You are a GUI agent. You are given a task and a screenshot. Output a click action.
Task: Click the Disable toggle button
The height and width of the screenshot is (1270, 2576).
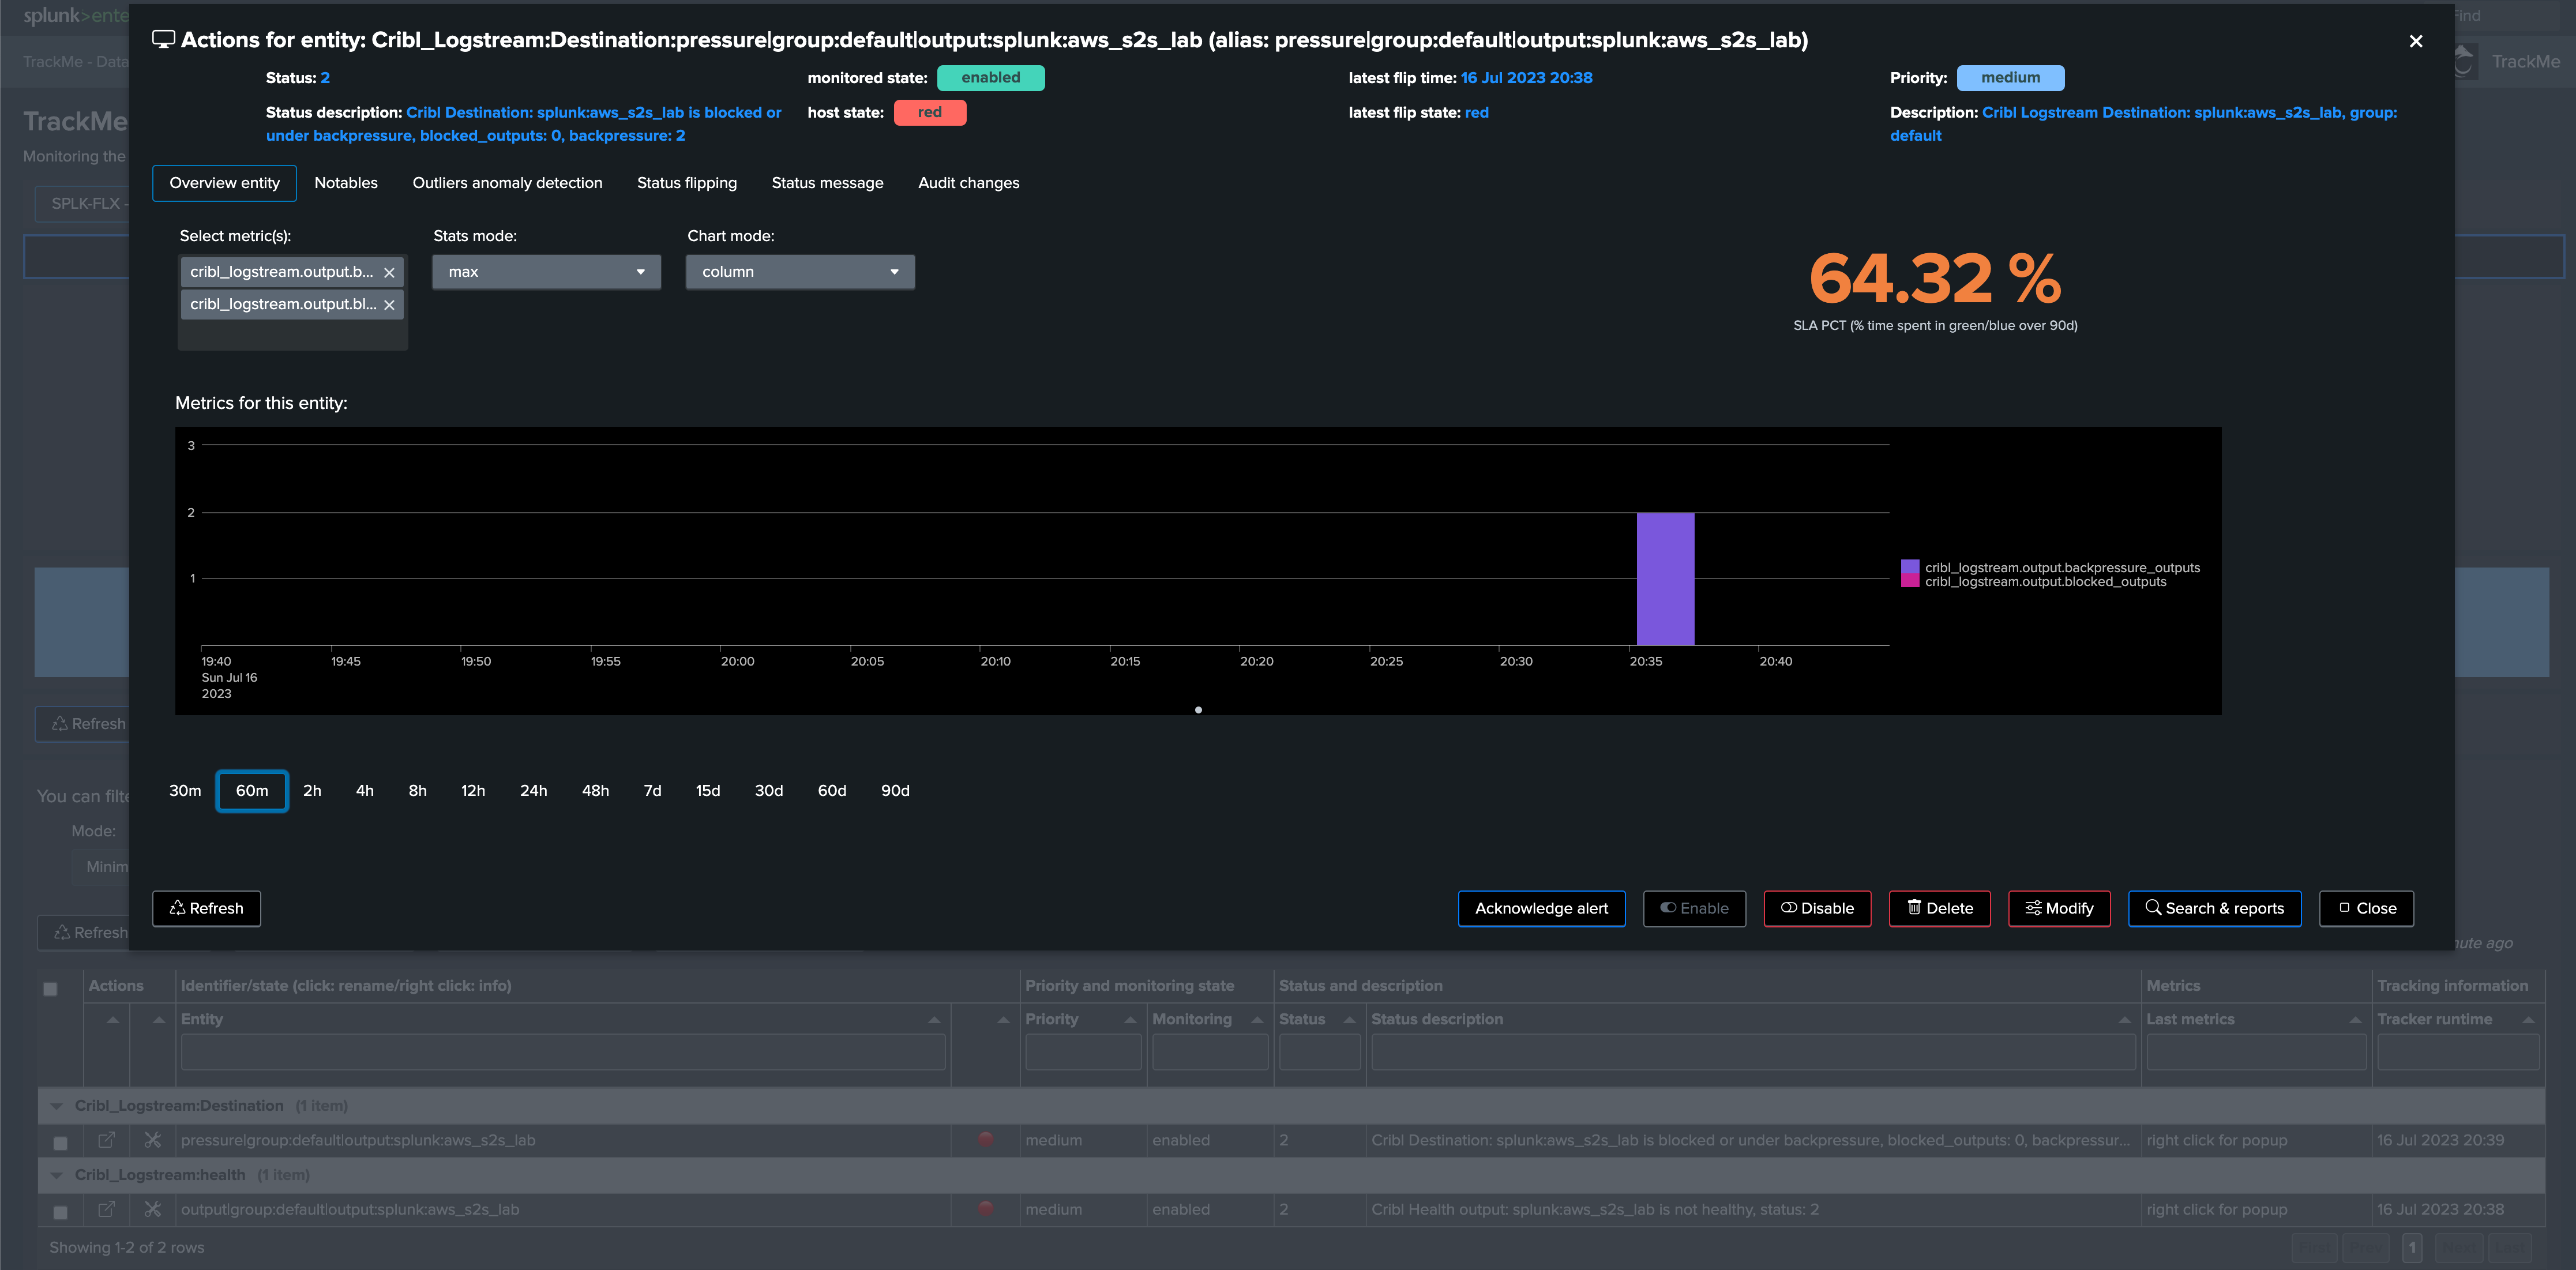1817,908
